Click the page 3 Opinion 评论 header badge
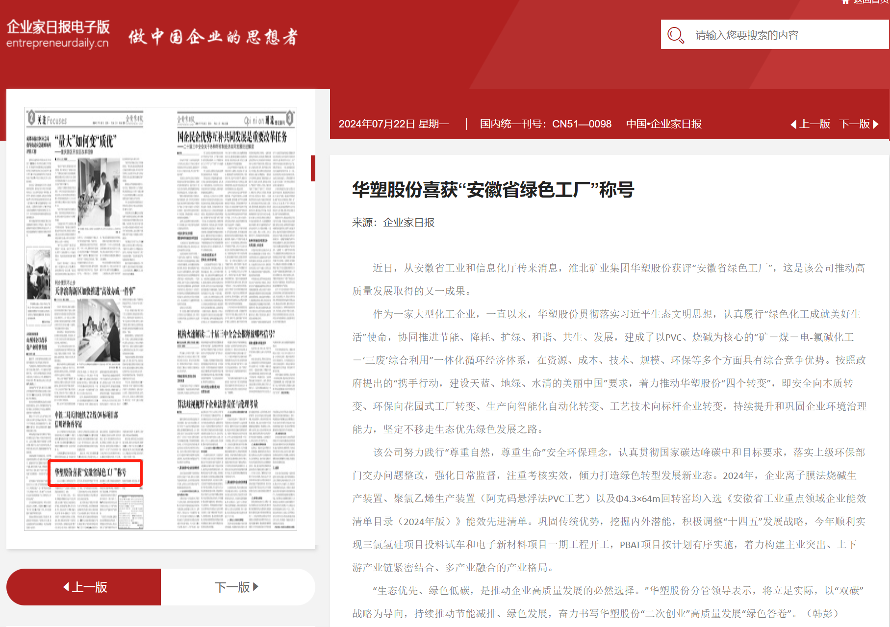The height and width of the screenshot is (627, 890). click(269, 119)
